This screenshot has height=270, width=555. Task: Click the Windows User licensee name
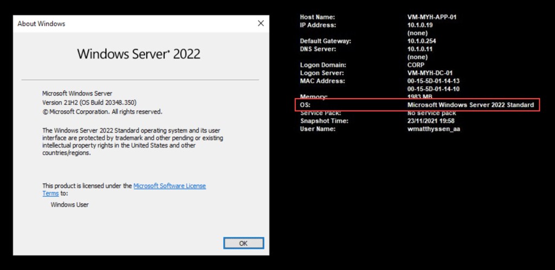coord(69,205)
